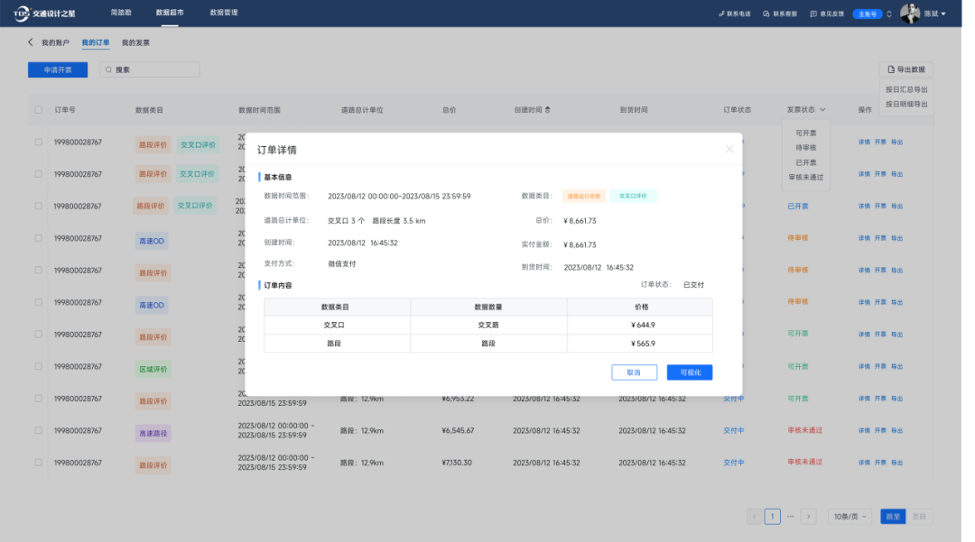975x542 pixels.
Task: Click the 搜索 search input field
Action: pos(153,69)
